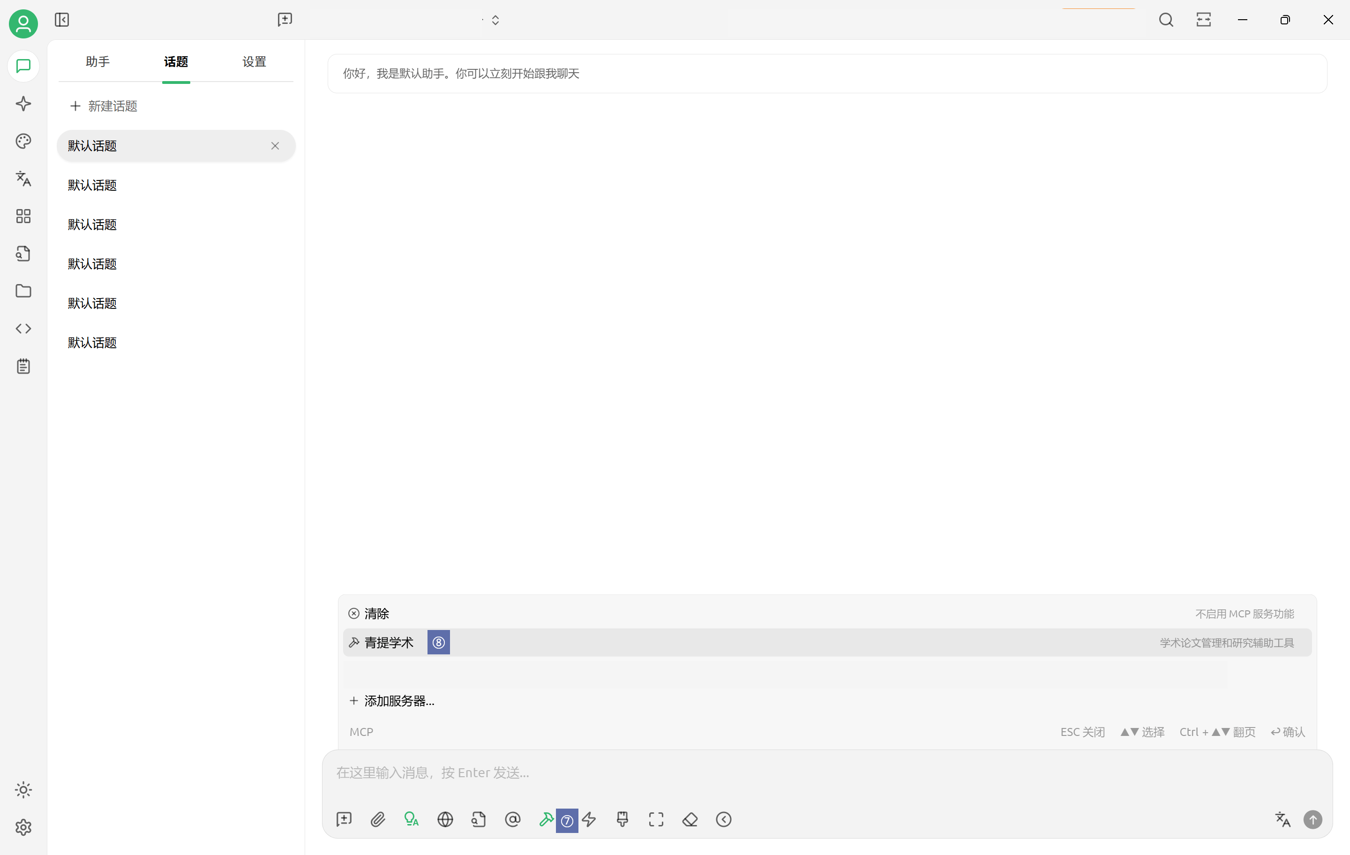
Task: Open the sparkle agents page in sidebar
Action: pos(23,104)
